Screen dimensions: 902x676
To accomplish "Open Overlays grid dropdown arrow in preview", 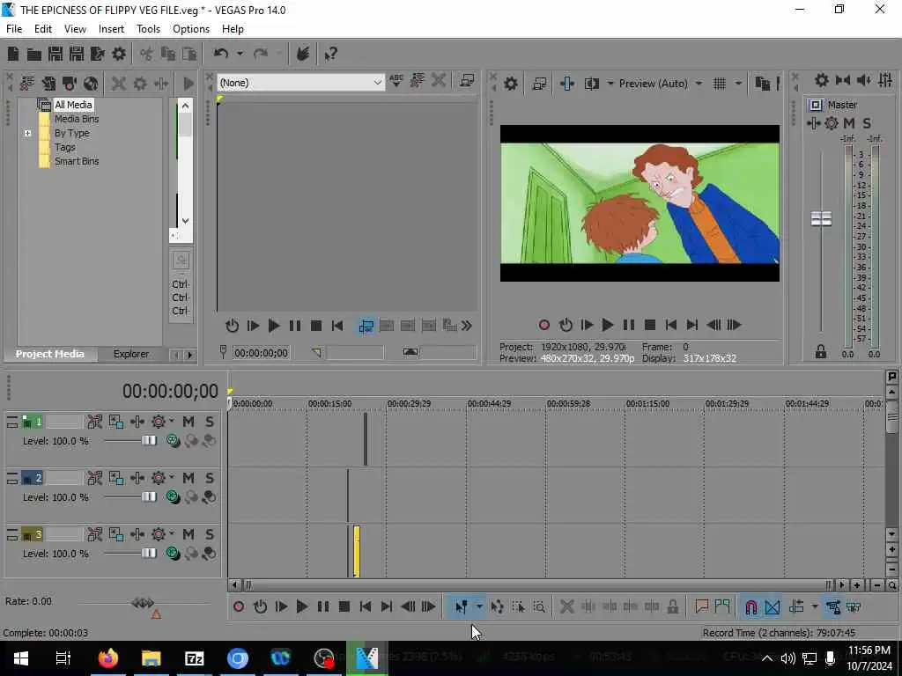I will point(738,84).
